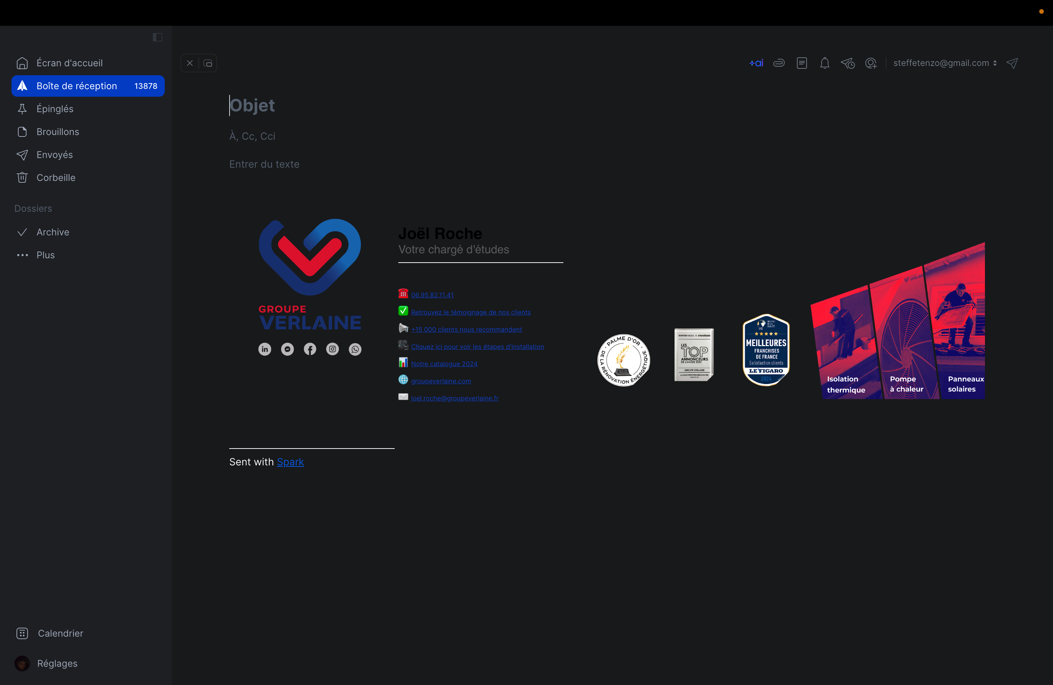Screen dimensions: 1053x685
Task: Click phone number link 06.95.82.11.41
Action: (x=432, y=295)
